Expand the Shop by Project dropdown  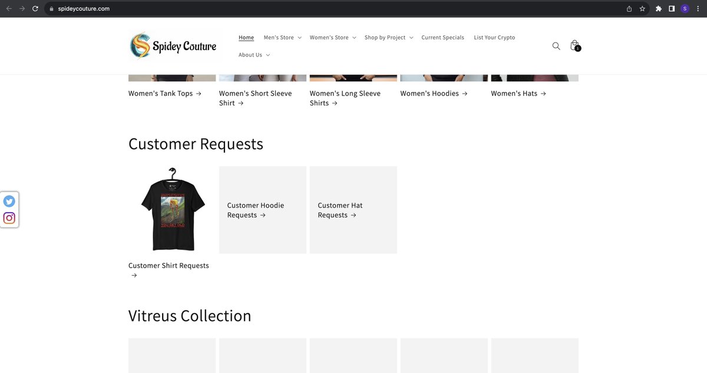tap(388, 38)
